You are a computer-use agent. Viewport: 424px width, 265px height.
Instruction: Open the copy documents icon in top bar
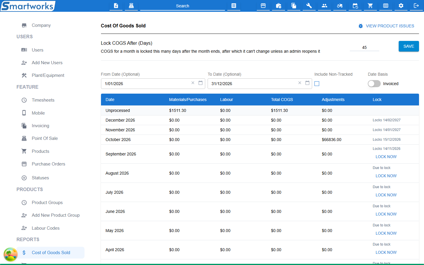click(x=294, y=6)
